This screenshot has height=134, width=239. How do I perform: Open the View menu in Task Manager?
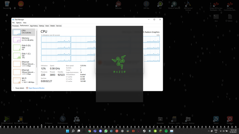[25, 23]
